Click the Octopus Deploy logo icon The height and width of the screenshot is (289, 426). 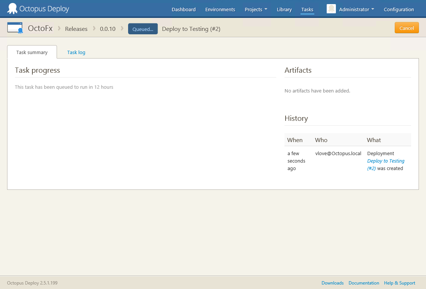(12, 9)
